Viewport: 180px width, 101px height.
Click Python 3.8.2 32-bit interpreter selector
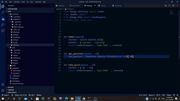(21, 95)
